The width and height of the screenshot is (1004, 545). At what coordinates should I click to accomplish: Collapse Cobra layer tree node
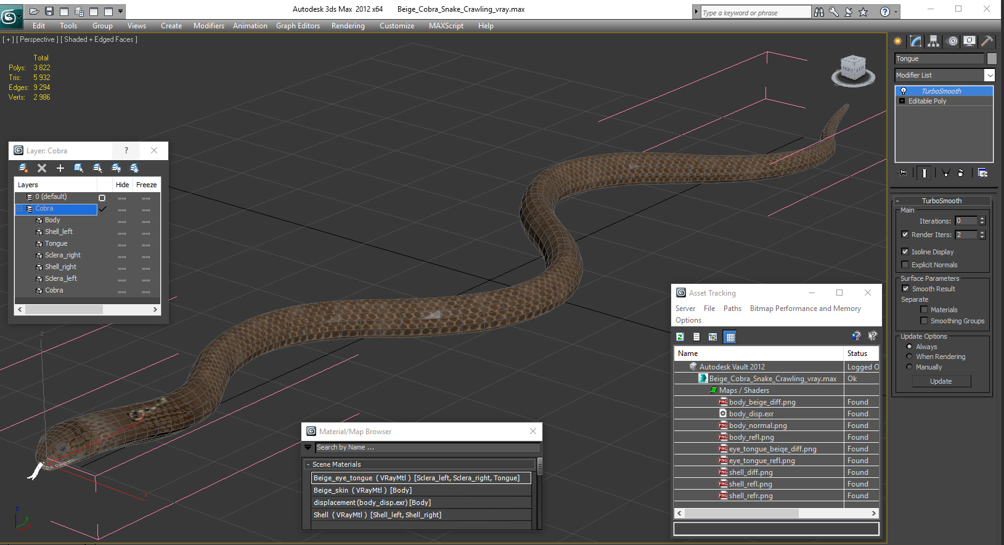click(20, 209)
